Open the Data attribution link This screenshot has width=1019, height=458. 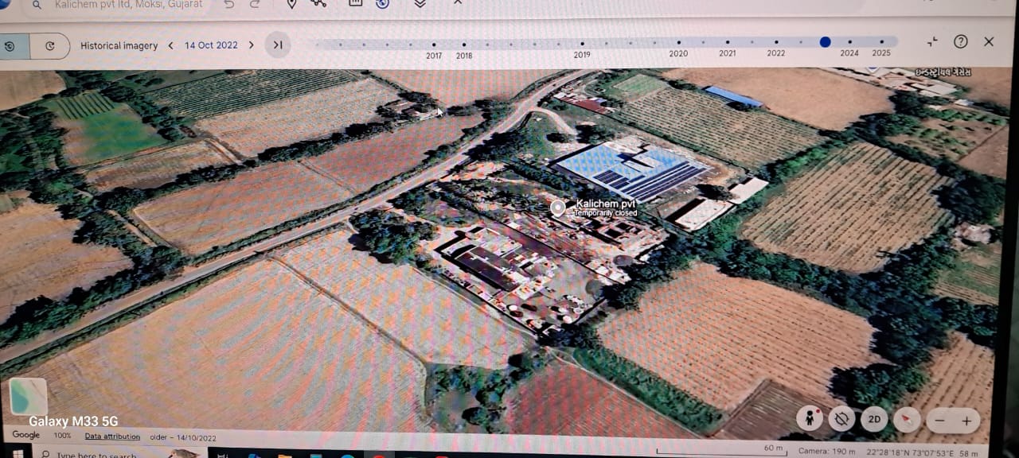(112, 437)
